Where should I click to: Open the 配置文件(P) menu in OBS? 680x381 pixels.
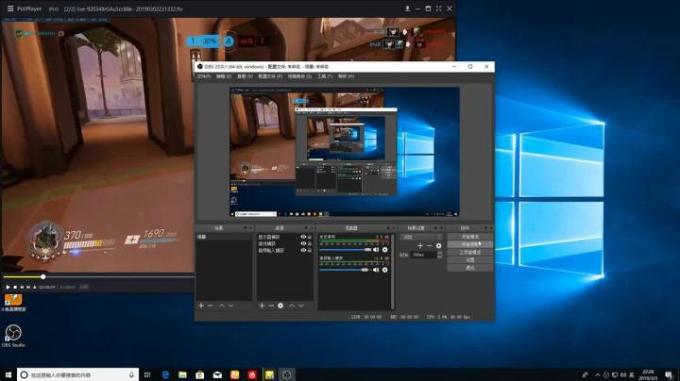pyautogui.click(x=270, y=76)
